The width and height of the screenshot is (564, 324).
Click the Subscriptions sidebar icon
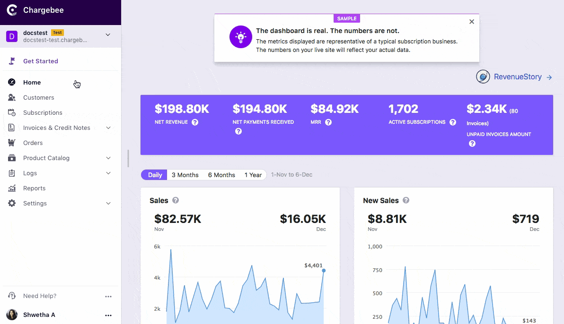point(12,113)
